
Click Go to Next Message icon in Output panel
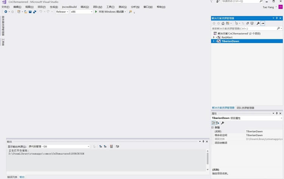[105, 146]
